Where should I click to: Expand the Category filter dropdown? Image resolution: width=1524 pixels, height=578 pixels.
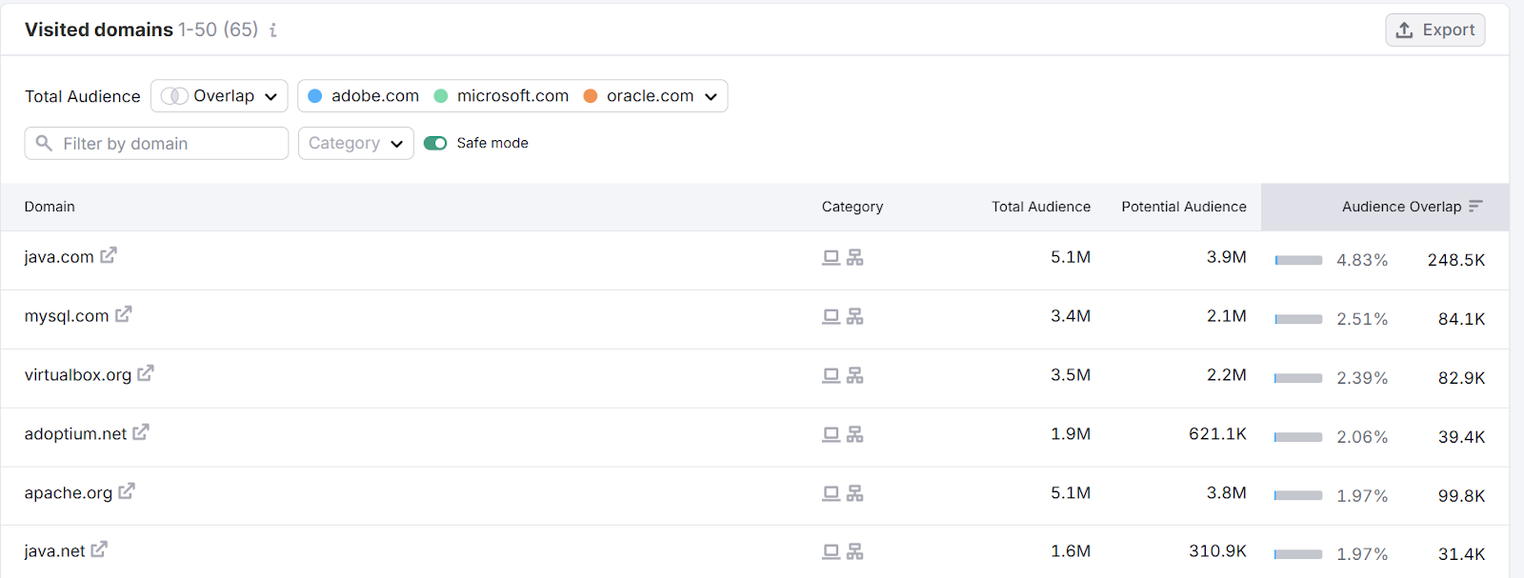pyautogui.click(x=355, y=144)
